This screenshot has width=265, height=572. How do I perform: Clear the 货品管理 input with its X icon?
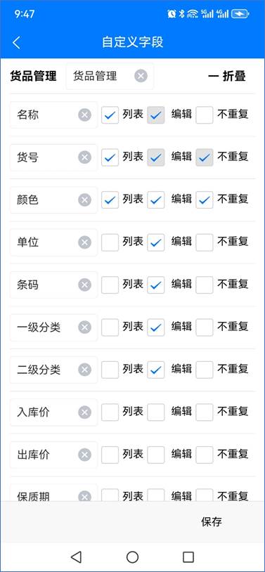[x=141, y=76]
